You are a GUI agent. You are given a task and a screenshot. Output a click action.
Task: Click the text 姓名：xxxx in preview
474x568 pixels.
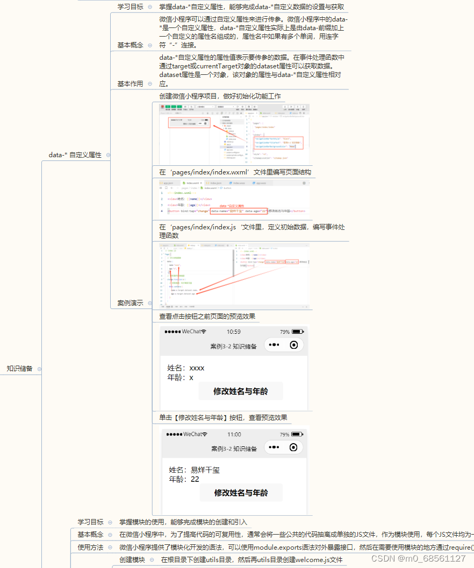(x=186, y=368)
